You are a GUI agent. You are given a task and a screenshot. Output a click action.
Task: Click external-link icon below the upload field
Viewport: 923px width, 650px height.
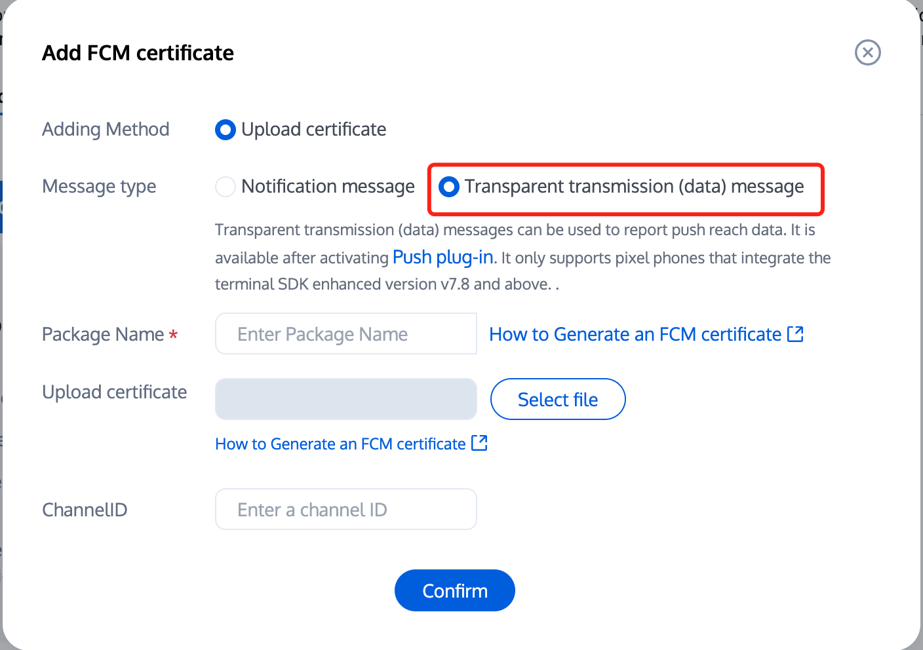coord(479,444)
